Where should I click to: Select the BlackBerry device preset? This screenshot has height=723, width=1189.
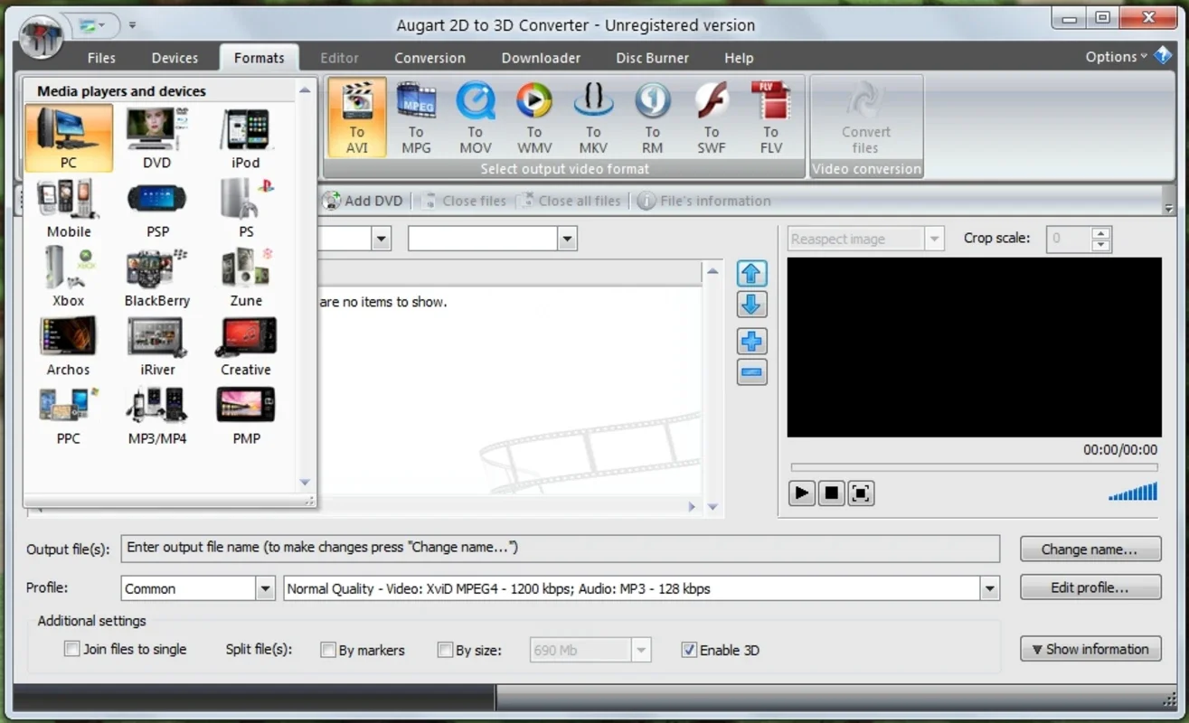[157, 277]
